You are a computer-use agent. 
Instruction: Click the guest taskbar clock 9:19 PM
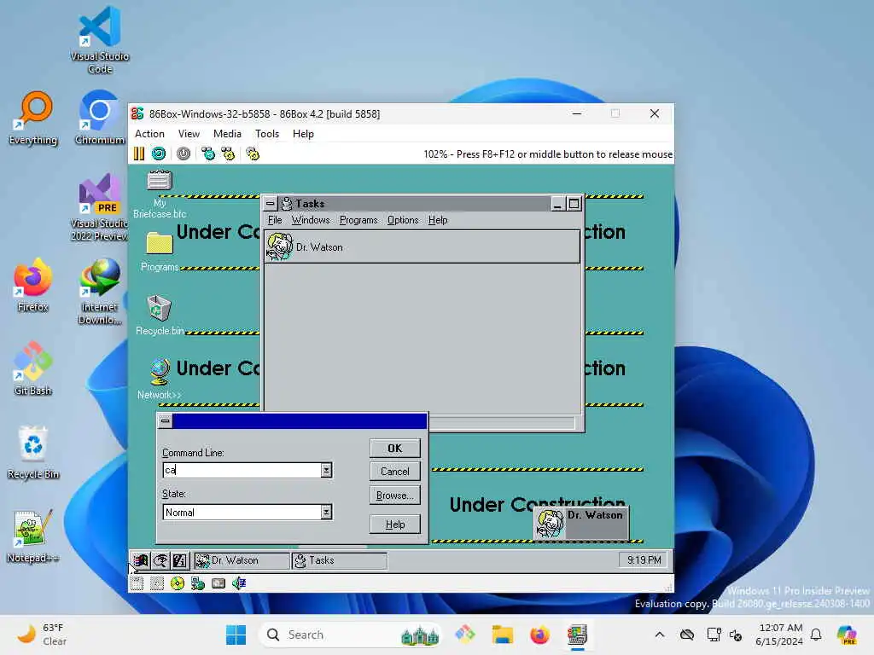click(644, 559)
